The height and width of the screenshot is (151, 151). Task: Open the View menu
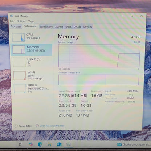pos(31,21)
